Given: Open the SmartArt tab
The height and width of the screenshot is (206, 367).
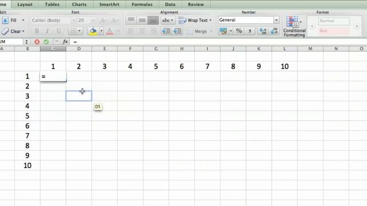Looking at the screenshot, I should [x=109, y=5].
